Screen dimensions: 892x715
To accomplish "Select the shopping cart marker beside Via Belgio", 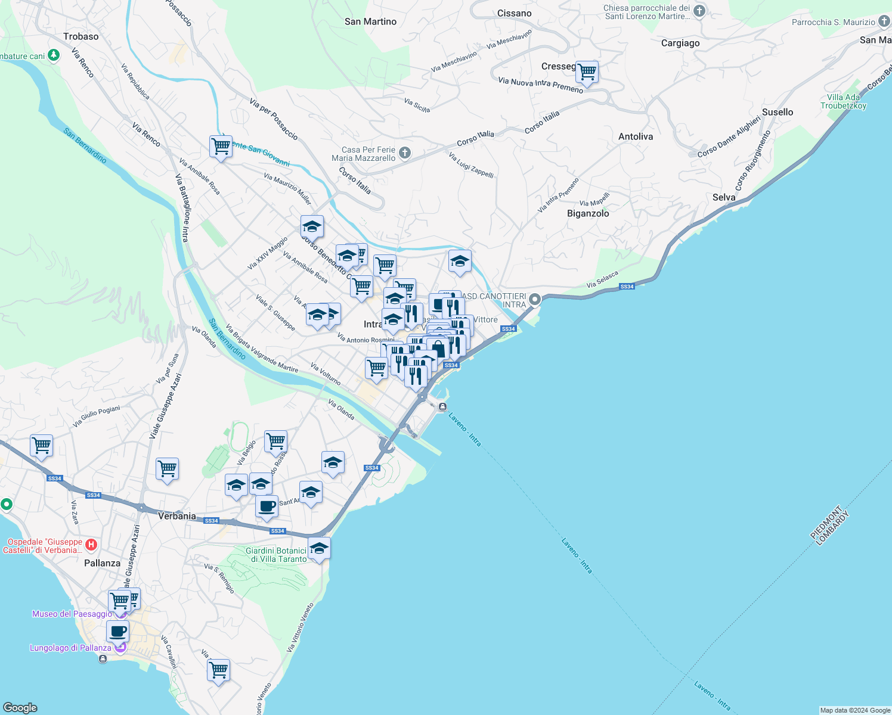I will click(x=275, y=442).
